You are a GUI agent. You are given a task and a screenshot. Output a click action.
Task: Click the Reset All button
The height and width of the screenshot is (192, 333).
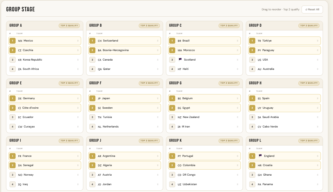coord(312,10)
